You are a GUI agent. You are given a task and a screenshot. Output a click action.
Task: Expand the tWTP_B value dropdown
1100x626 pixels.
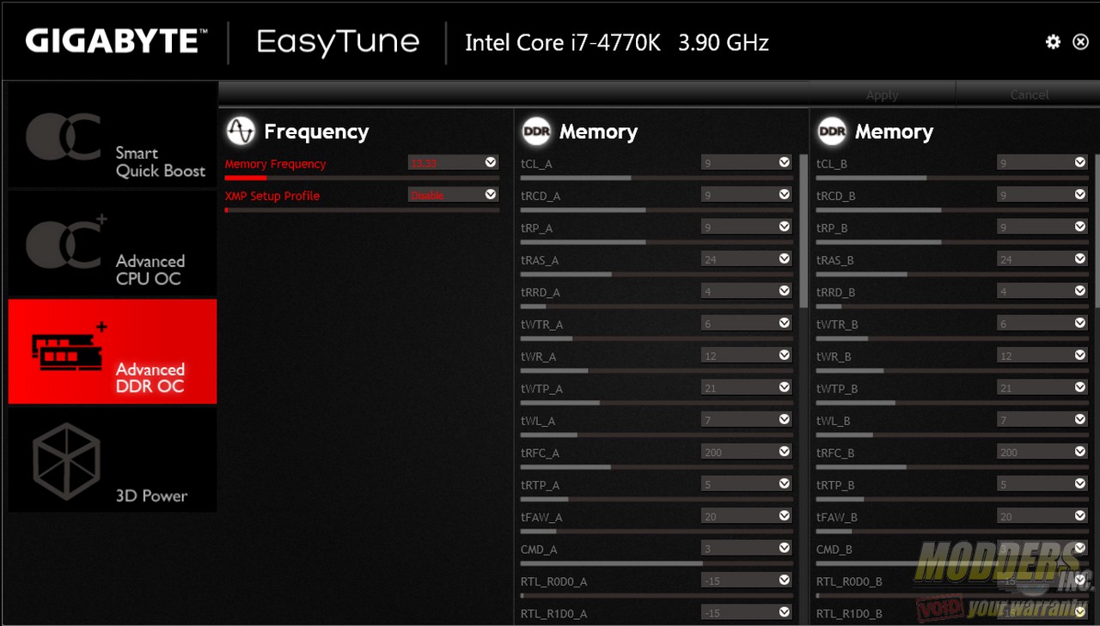pos(1042,388)
